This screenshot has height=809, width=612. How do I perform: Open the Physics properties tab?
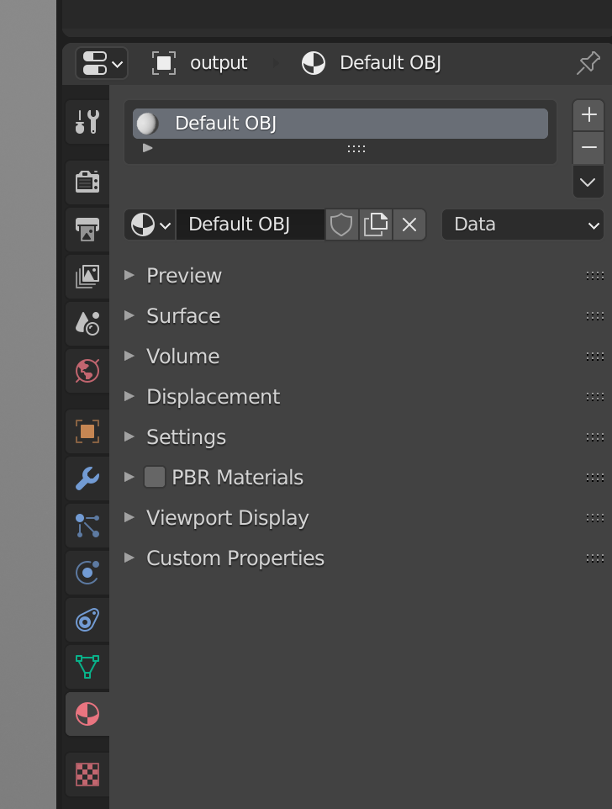tap(87, 572)
